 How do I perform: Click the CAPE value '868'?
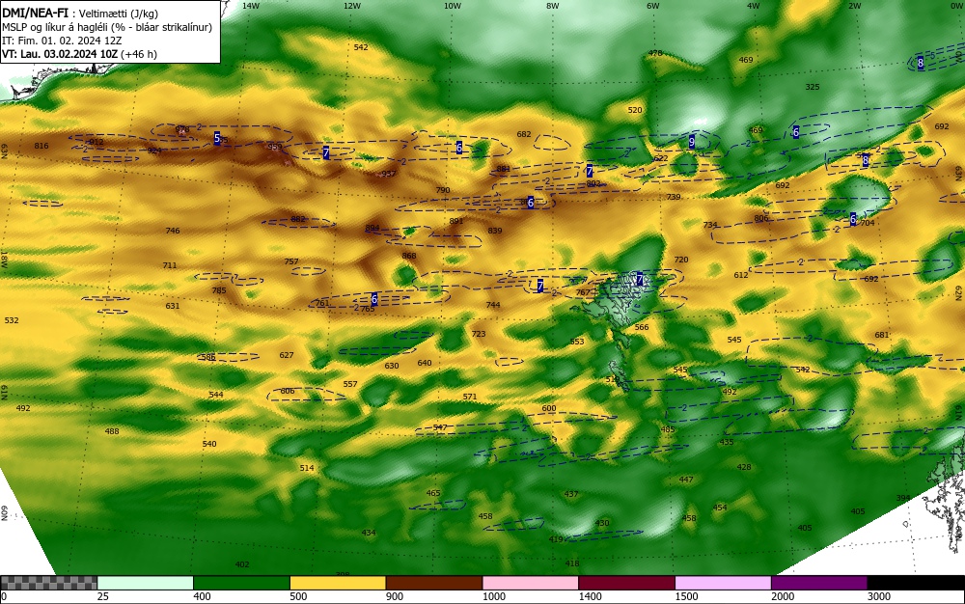tap(409, 257)
